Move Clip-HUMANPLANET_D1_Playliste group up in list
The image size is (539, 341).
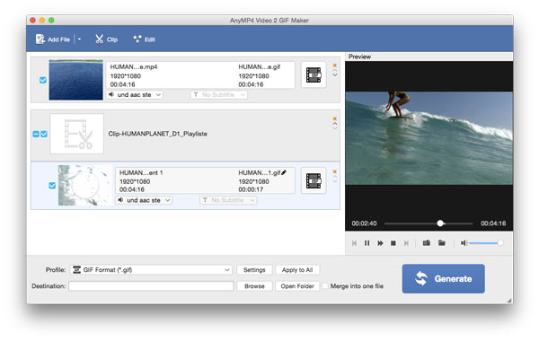click(x=335, y=124)
